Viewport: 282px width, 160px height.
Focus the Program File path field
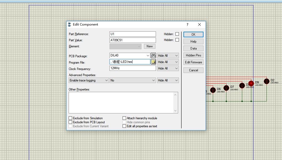(130, 62)
